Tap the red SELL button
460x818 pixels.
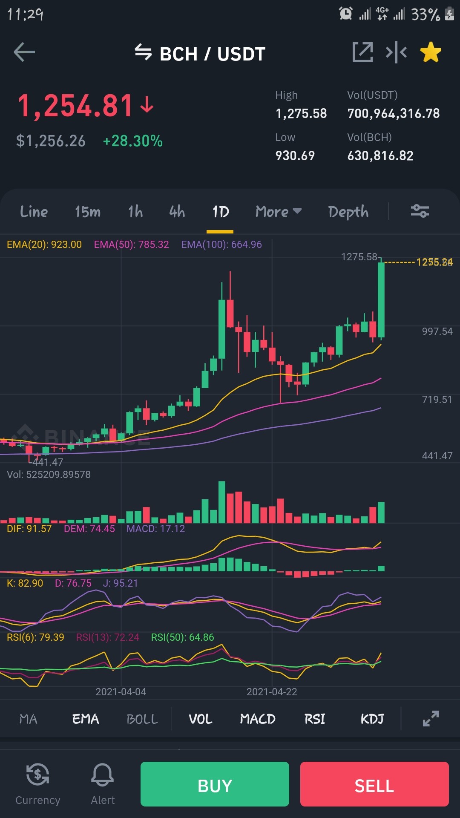point(374,784)
